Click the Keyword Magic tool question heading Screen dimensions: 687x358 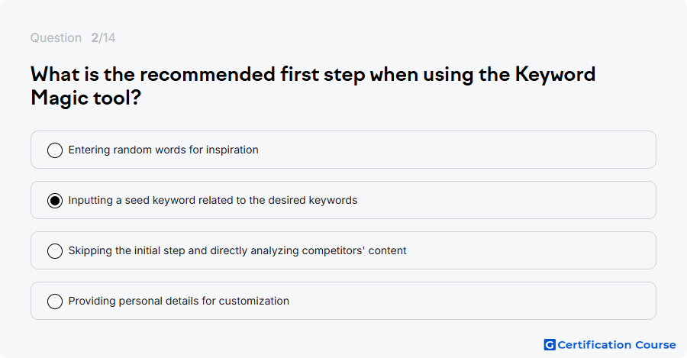pyautogui.click(x=313, y=86)
